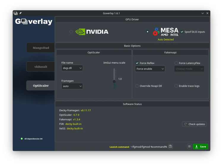The image size is (223, 166).
Task: Expand the Framegen auto dropdown
Action: [x=72, y=86]
